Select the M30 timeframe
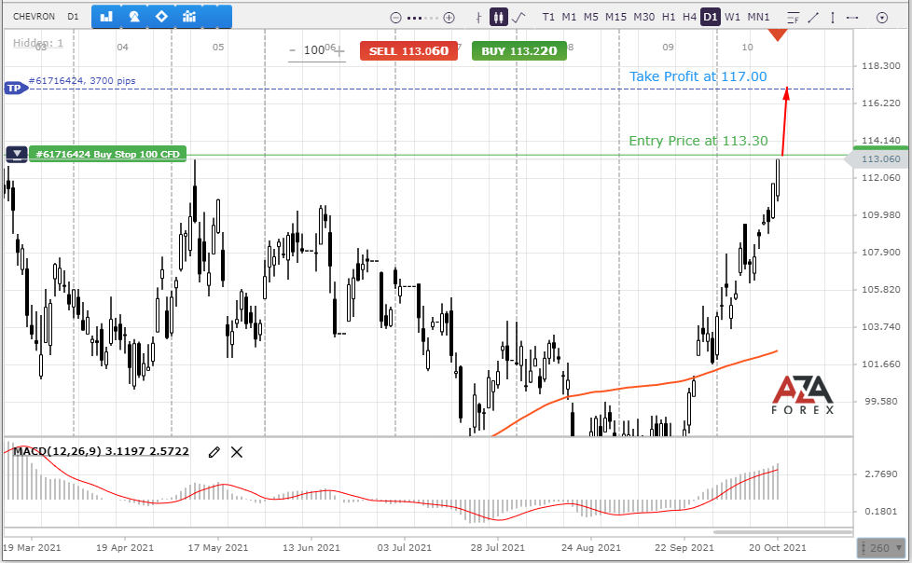 click(x=643, y=17)
